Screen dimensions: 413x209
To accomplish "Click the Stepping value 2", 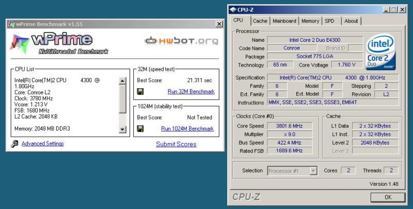I will [386, 86].
